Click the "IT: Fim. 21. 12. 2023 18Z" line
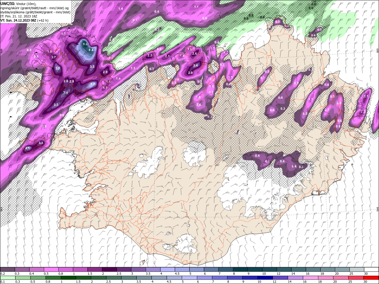Viewport: 379px width, 284px height. pyautogui.click(x=18, y=16)
